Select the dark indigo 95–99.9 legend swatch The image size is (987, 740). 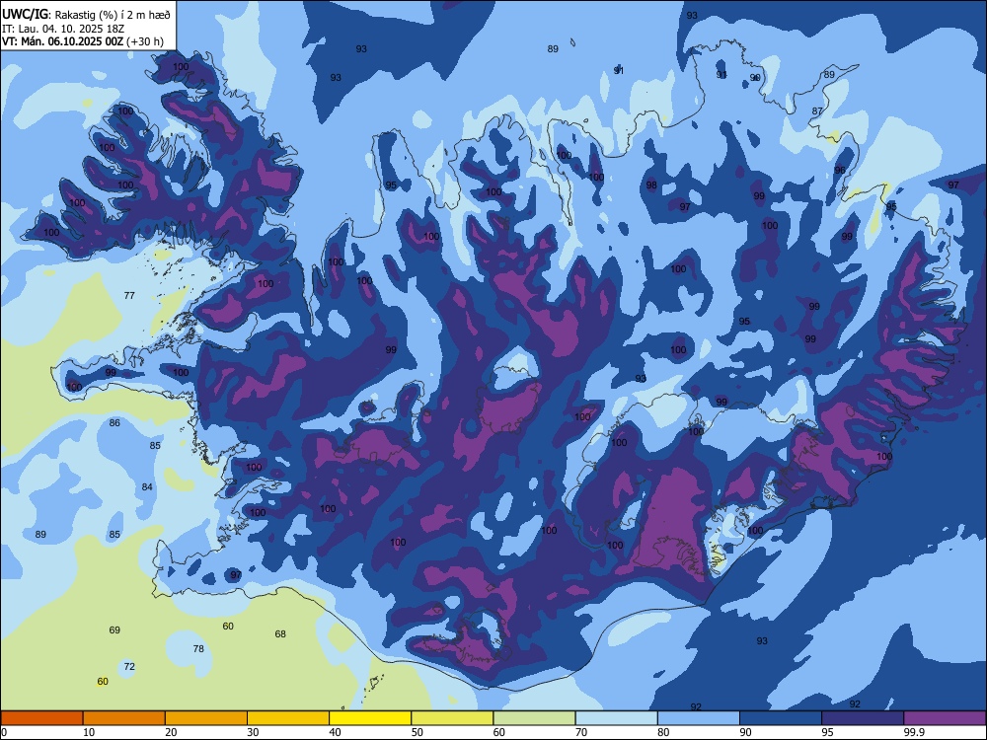pos(863,718)
